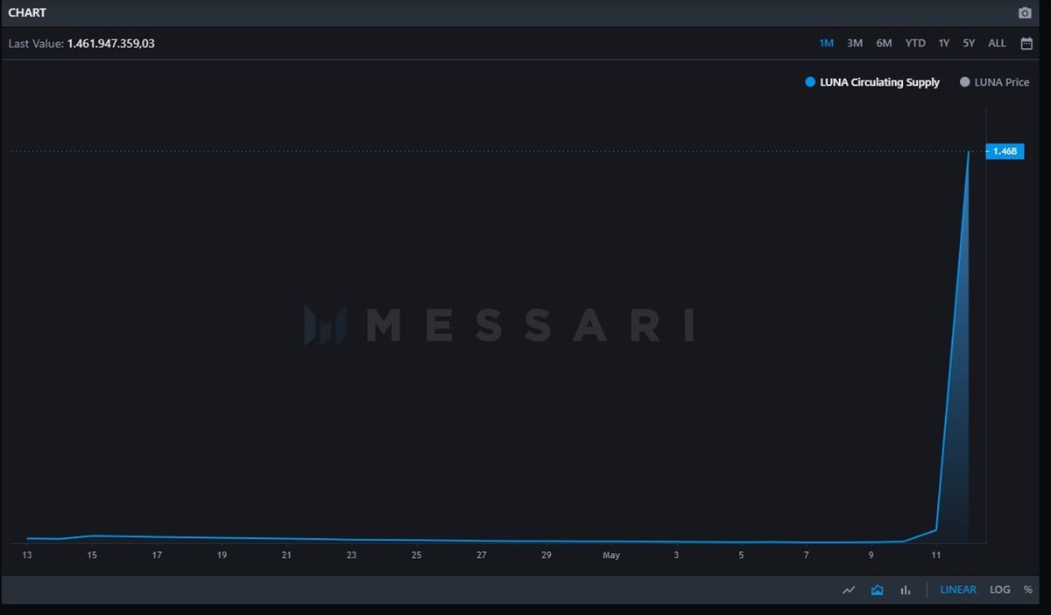This screenshot has width=1051, height=615.
Task: Select the 5Y time range
Action: (x=968, y=43)
